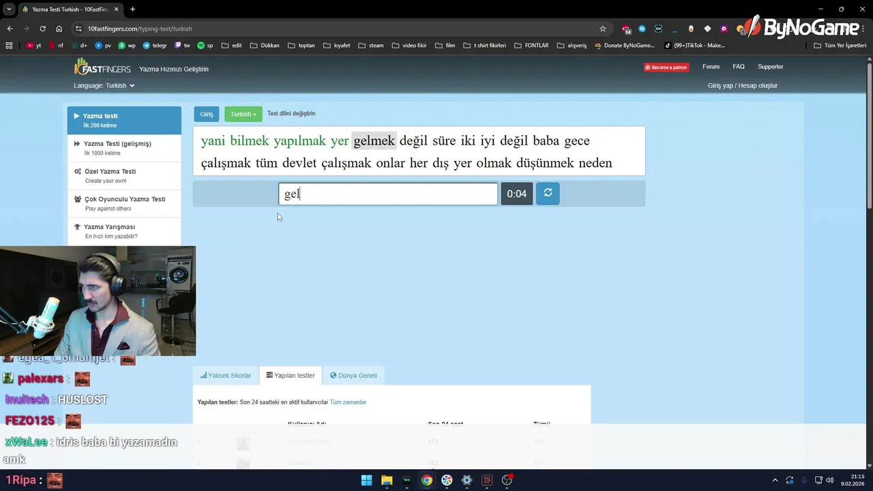Viewport: 873px width, 491px height.
Task: Open the edit bookmarks folder
Action: (231, 46)
